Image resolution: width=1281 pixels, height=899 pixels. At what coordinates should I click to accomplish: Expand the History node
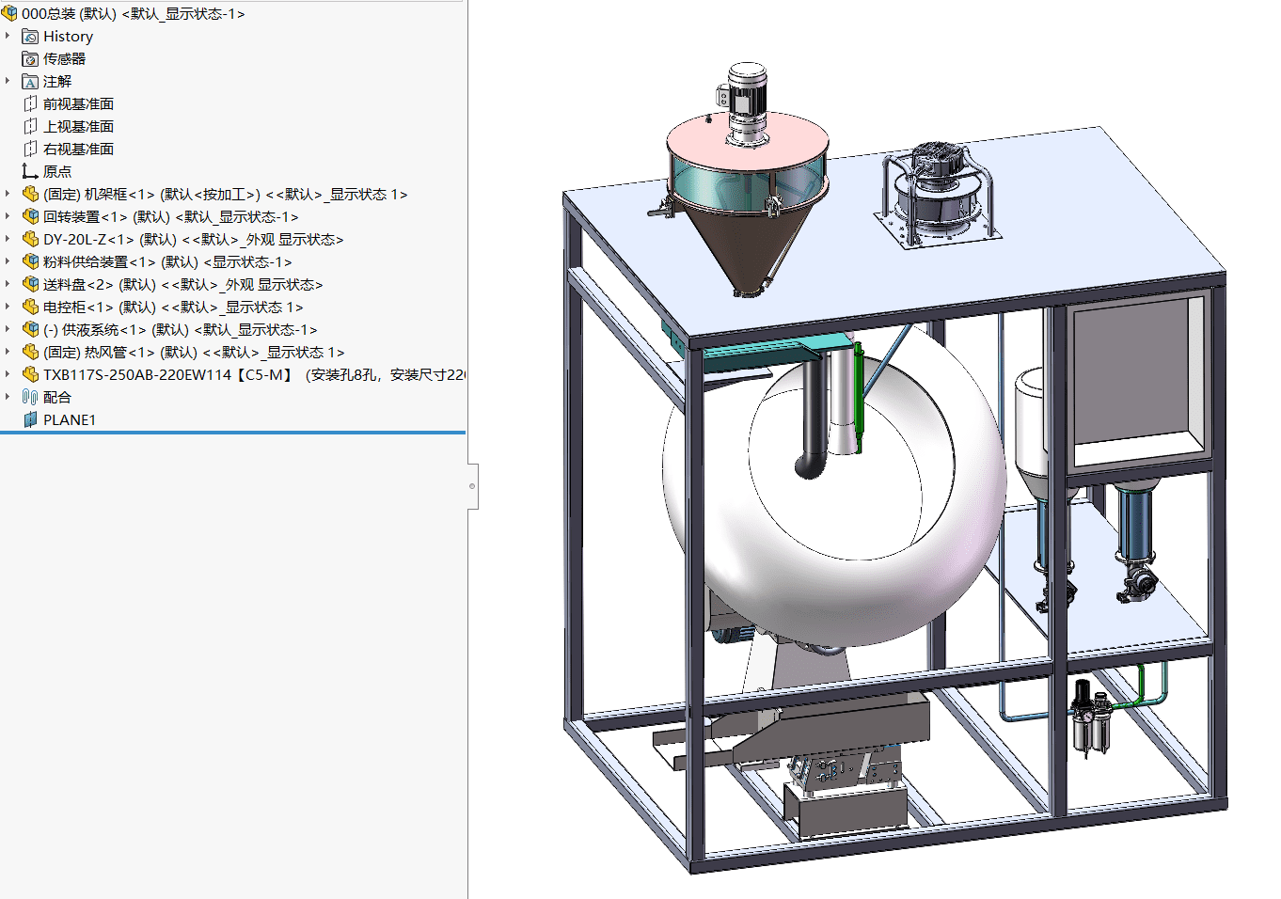8,36
